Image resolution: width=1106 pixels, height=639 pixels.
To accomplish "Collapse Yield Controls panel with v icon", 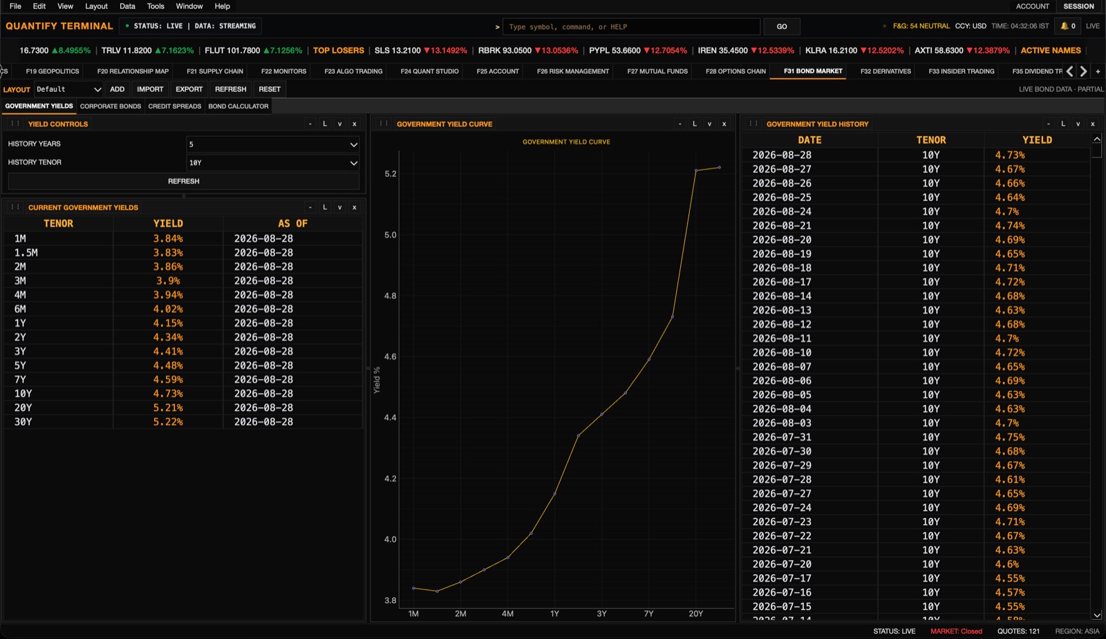I will coord(339,124).
